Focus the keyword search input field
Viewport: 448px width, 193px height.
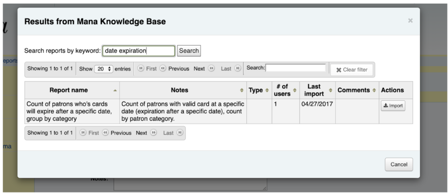pos(138,51)
